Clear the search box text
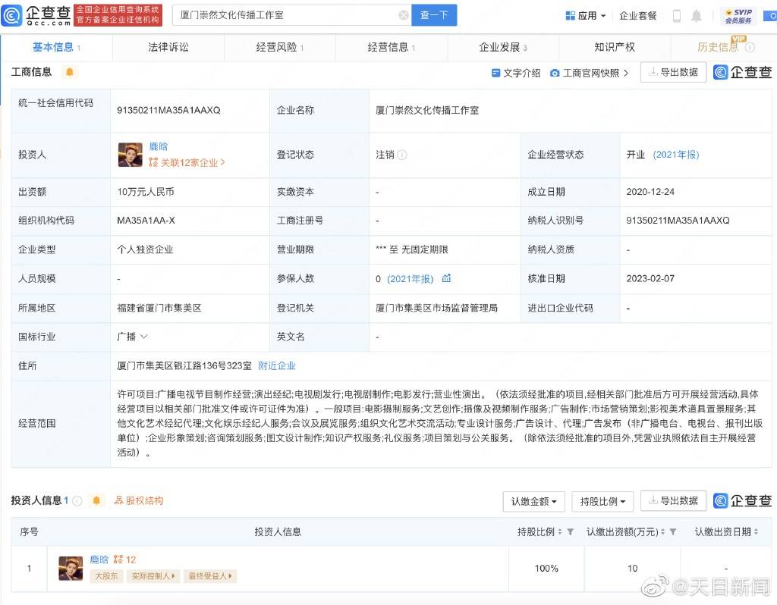 coord(403,15)
